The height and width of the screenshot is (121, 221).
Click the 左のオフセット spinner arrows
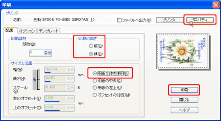tap(69, 99)
